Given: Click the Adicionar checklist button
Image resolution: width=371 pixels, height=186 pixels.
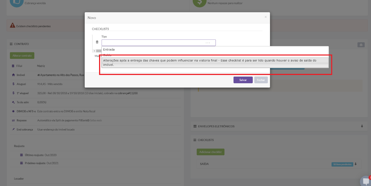Looking at the screenshot, I should [210, 152].
